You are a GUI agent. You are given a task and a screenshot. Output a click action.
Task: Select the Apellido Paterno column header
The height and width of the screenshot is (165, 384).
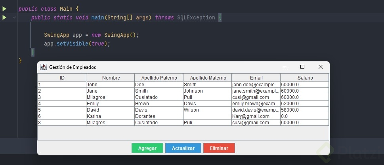click(159, 78)
